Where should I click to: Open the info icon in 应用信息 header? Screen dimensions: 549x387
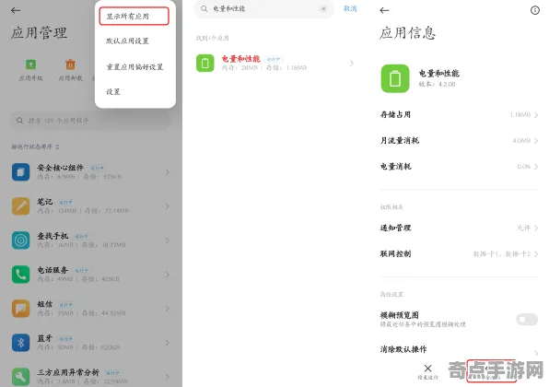(x=534, y=10)
